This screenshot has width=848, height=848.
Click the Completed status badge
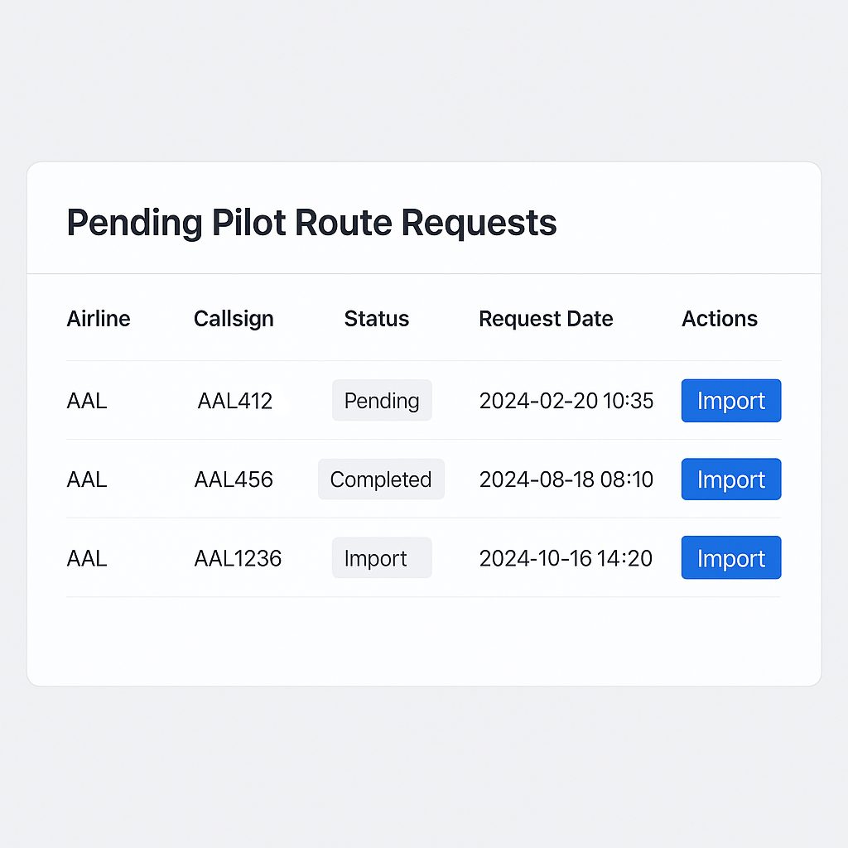coord(381,479)
